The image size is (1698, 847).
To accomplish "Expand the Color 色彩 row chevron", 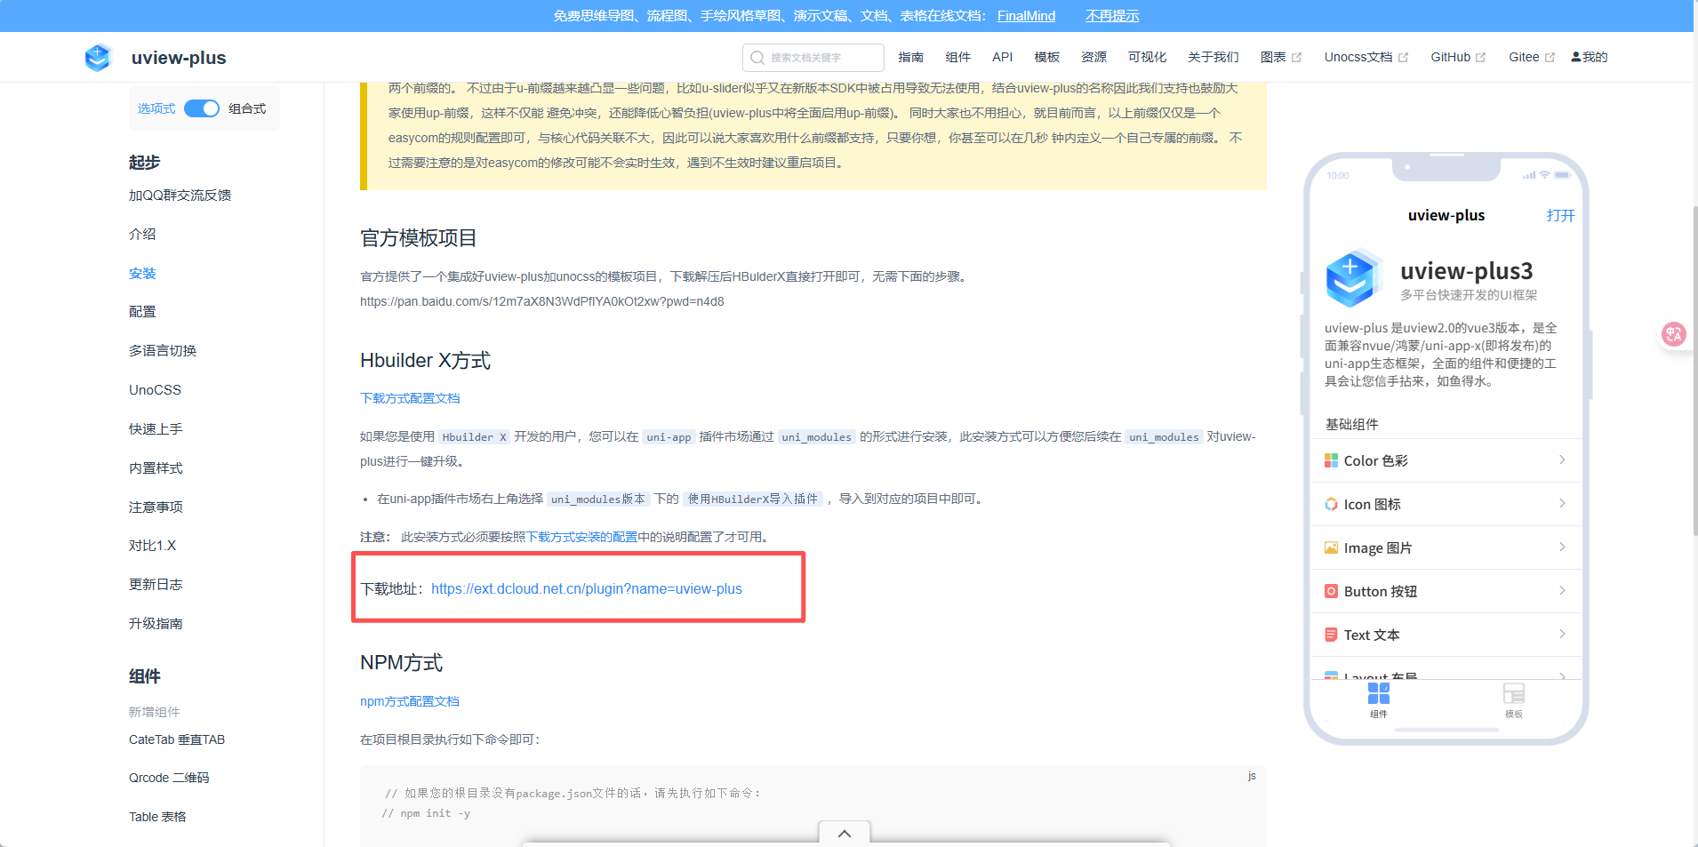I will [1562, 459].
